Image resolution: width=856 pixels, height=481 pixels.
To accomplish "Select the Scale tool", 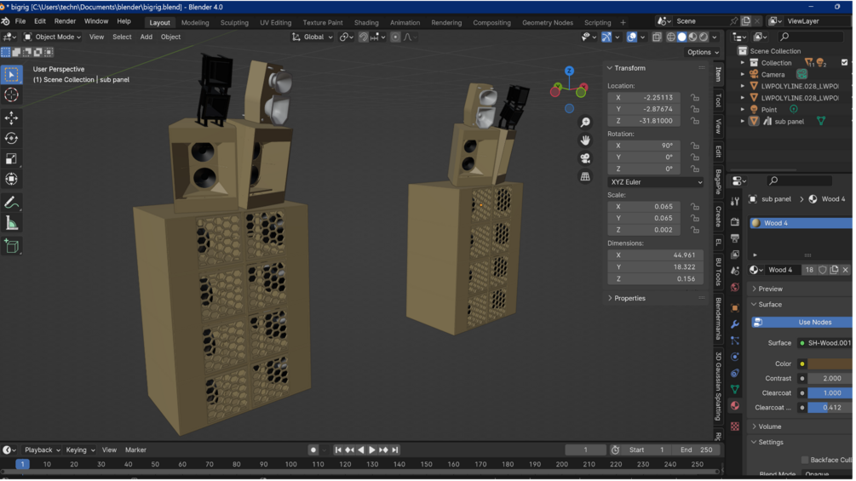I will tap(11, 158).
